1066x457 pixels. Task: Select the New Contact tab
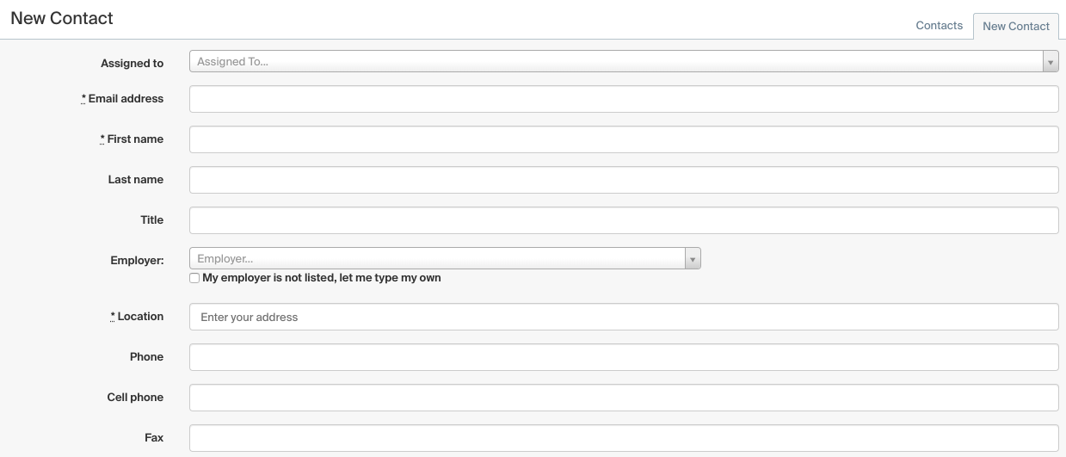(1015, 26)
